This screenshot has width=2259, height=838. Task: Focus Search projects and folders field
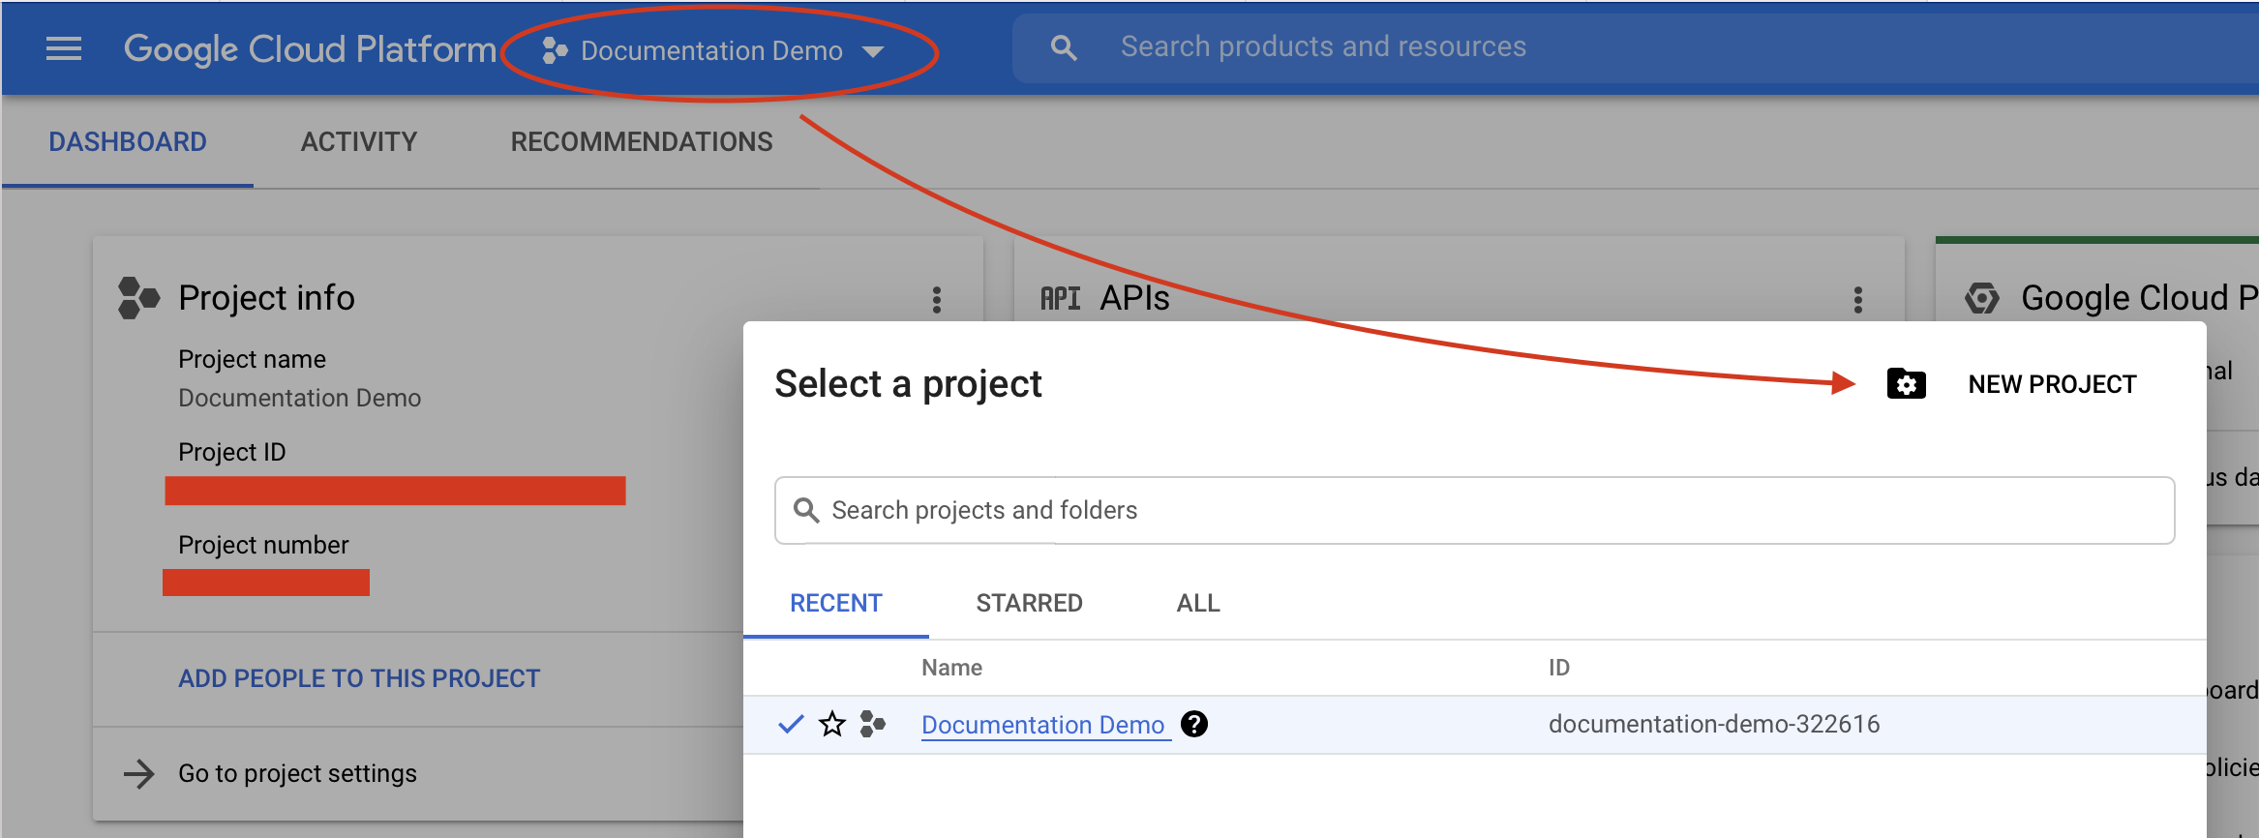[1474, 510]
